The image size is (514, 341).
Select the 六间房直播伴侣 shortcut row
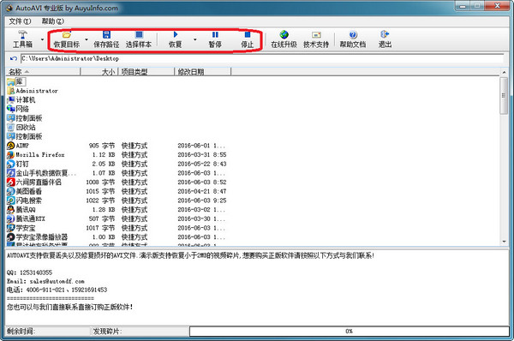coord(117,182)
